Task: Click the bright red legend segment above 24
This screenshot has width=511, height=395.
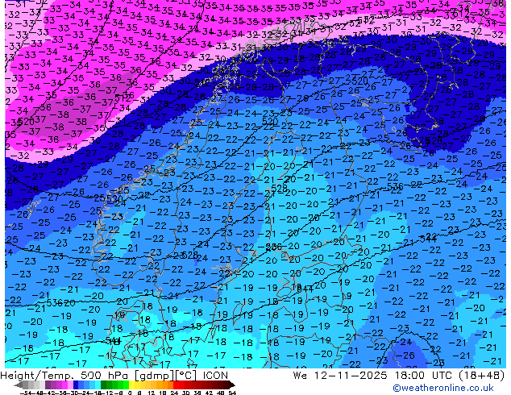Action: click(x=176, y=385)
